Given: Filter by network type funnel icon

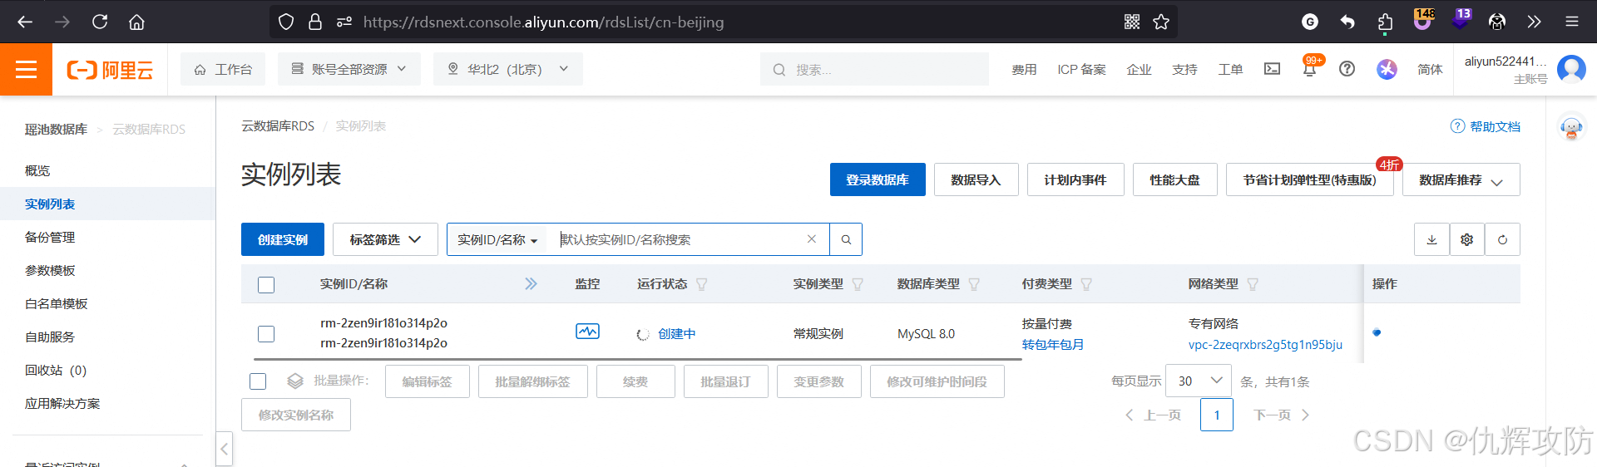Looking at the screenshot, I should pos(1253,284).
